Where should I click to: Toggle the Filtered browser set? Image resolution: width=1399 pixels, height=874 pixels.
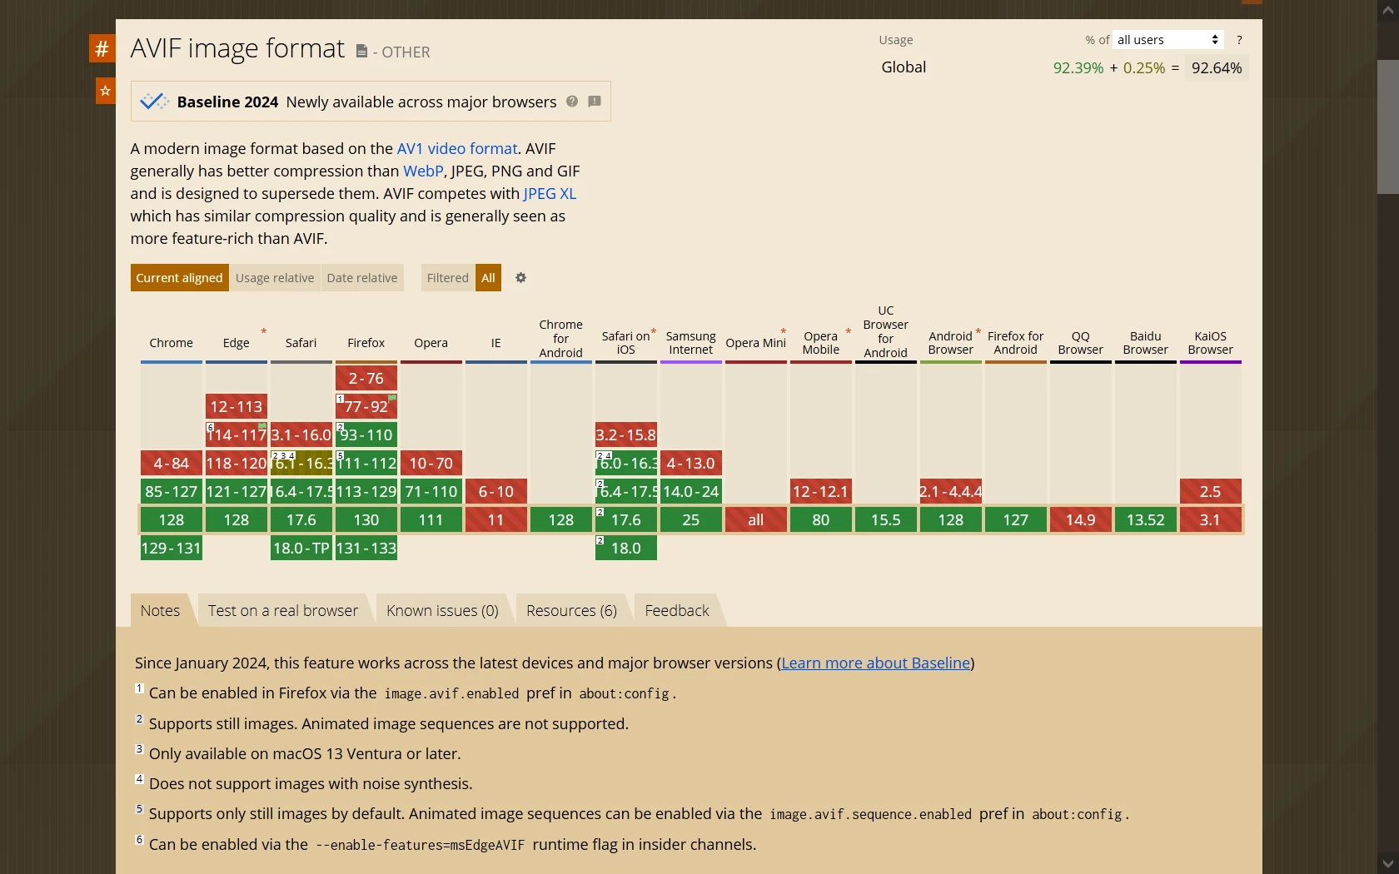tap(448, 278)
